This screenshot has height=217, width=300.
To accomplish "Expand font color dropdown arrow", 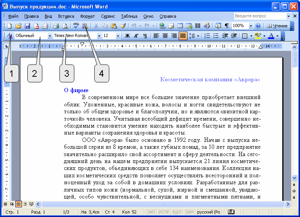I will point(277,36).
